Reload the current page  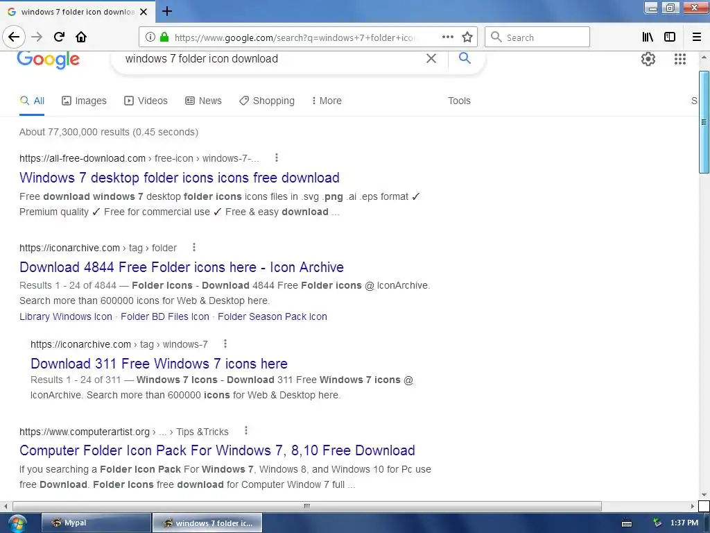(59, 37)
